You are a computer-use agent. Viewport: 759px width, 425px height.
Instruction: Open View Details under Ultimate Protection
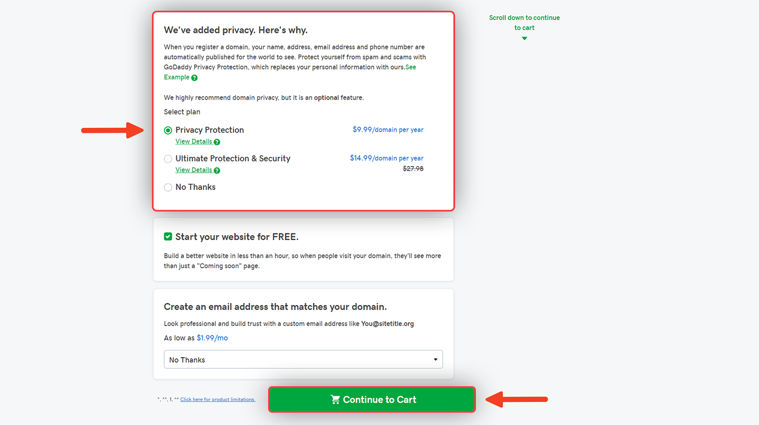[193, 170]
